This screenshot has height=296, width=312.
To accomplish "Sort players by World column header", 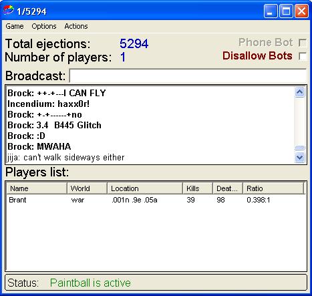I will [x=87, y=188].
